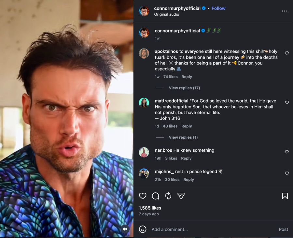The width and height of the screenshot is (293, 238).
Task: Save post with the bookmark icon
Action: pyautogui.click(x=285, y=196)
